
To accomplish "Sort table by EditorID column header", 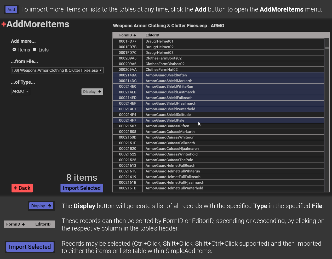I will point(152,35).
